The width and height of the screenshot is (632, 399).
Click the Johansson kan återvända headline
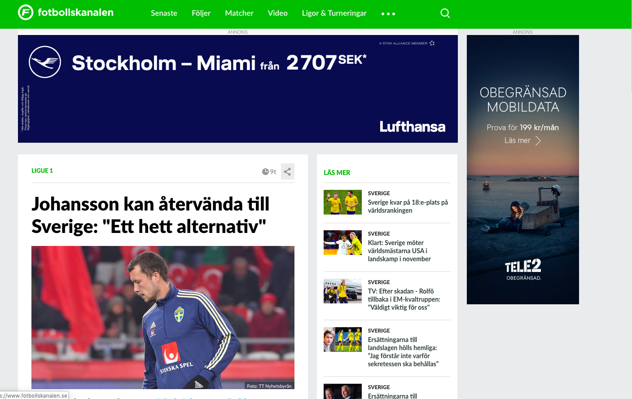point(150,215)
